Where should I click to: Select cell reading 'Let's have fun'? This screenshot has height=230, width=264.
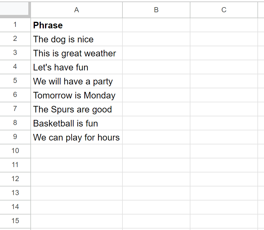tap(77, 67)
